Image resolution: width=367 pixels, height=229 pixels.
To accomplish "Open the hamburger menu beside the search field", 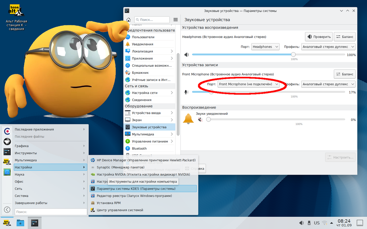I will pos(176,20).
